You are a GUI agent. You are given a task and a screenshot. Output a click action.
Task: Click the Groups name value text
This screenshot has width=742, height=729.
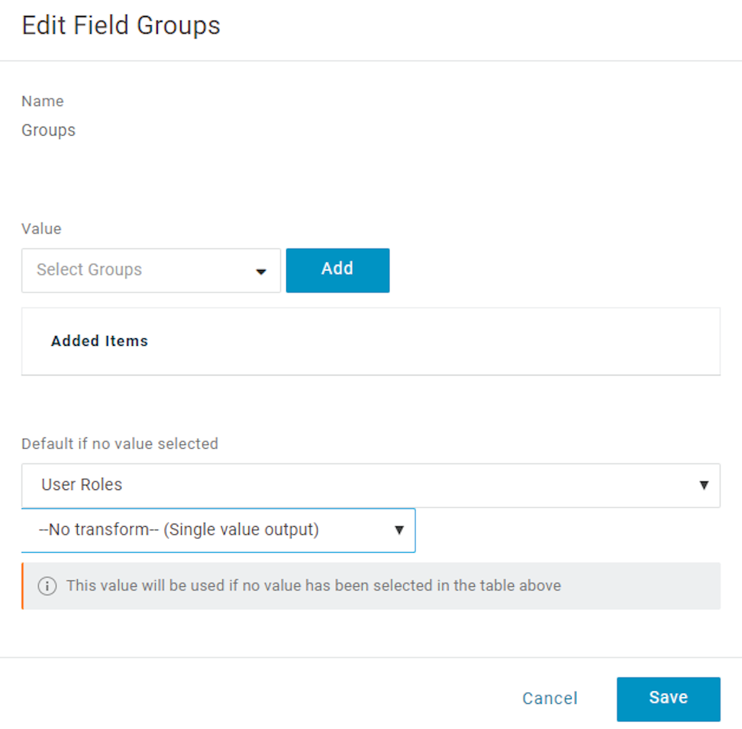(x=48, y=131)
